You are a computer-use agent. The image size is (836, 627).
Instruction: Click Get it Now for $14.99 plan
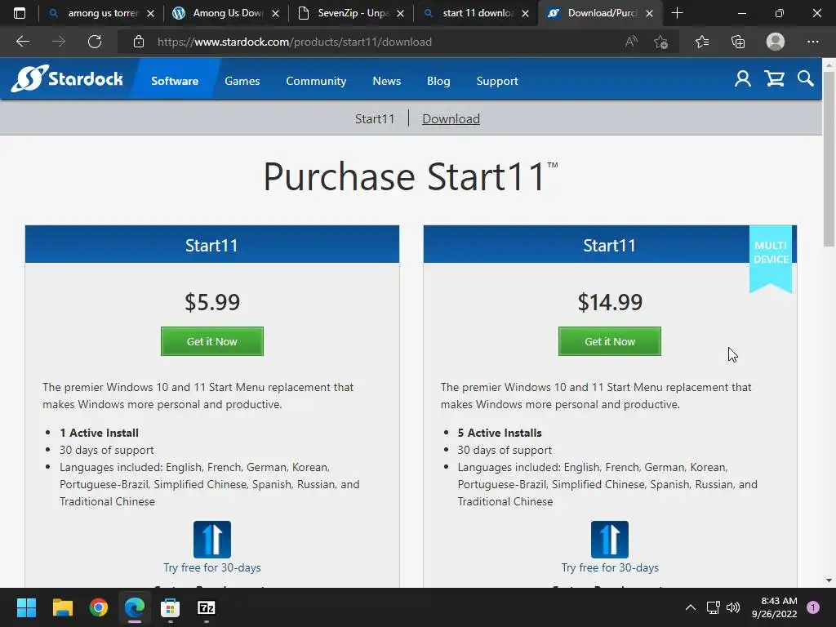[x=610, y=341]
